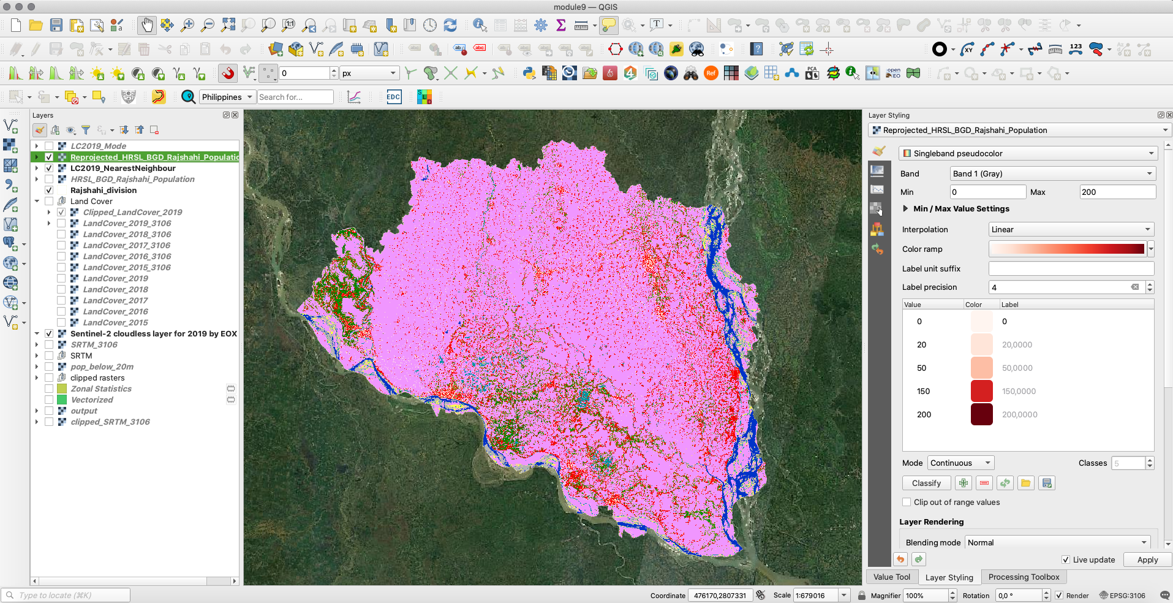Uncheck the LC2019_NearestNeighbour layer
1173x603 pixels.
point(49,168)
